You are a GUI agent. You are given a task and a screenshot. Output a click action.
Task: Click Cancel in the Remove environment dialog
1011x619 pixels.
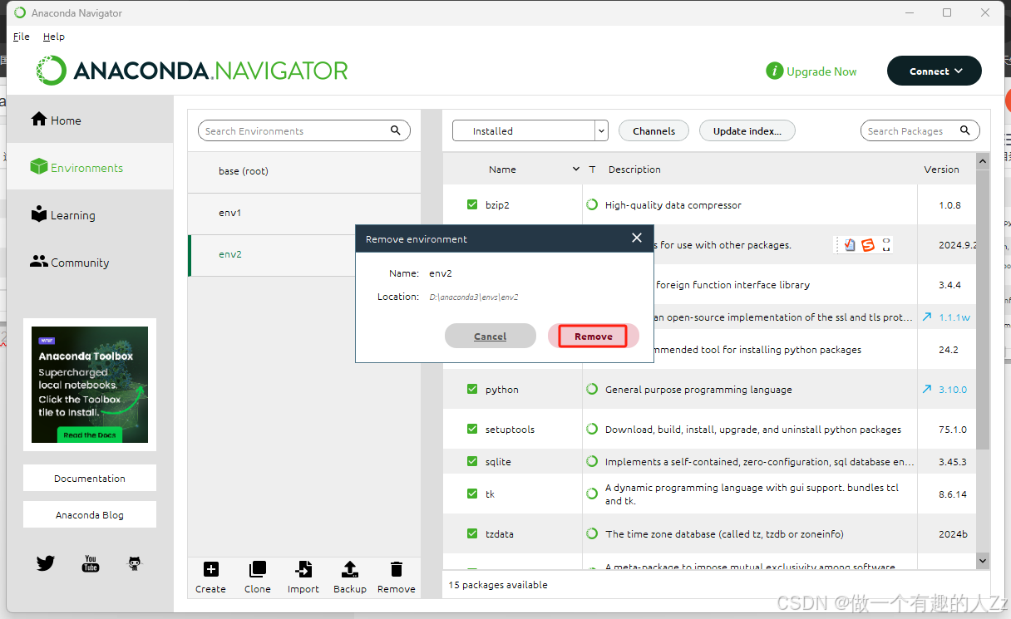tap(491, 336)
